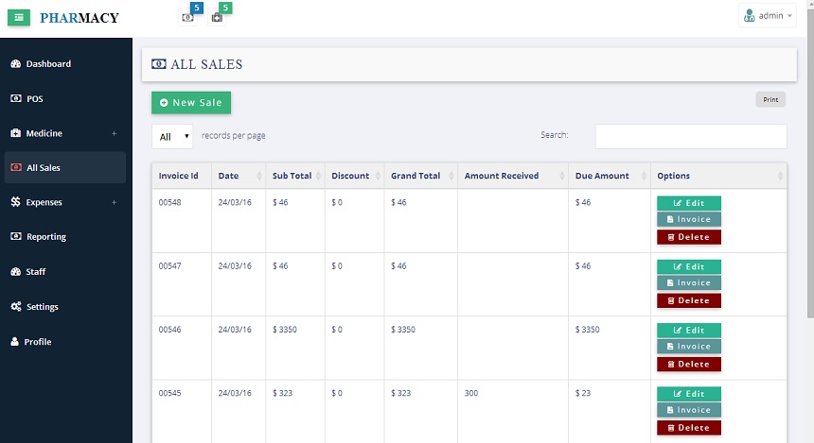Click the Profile user icon
This screenshot has width=814, height=443.
(16, 342)
